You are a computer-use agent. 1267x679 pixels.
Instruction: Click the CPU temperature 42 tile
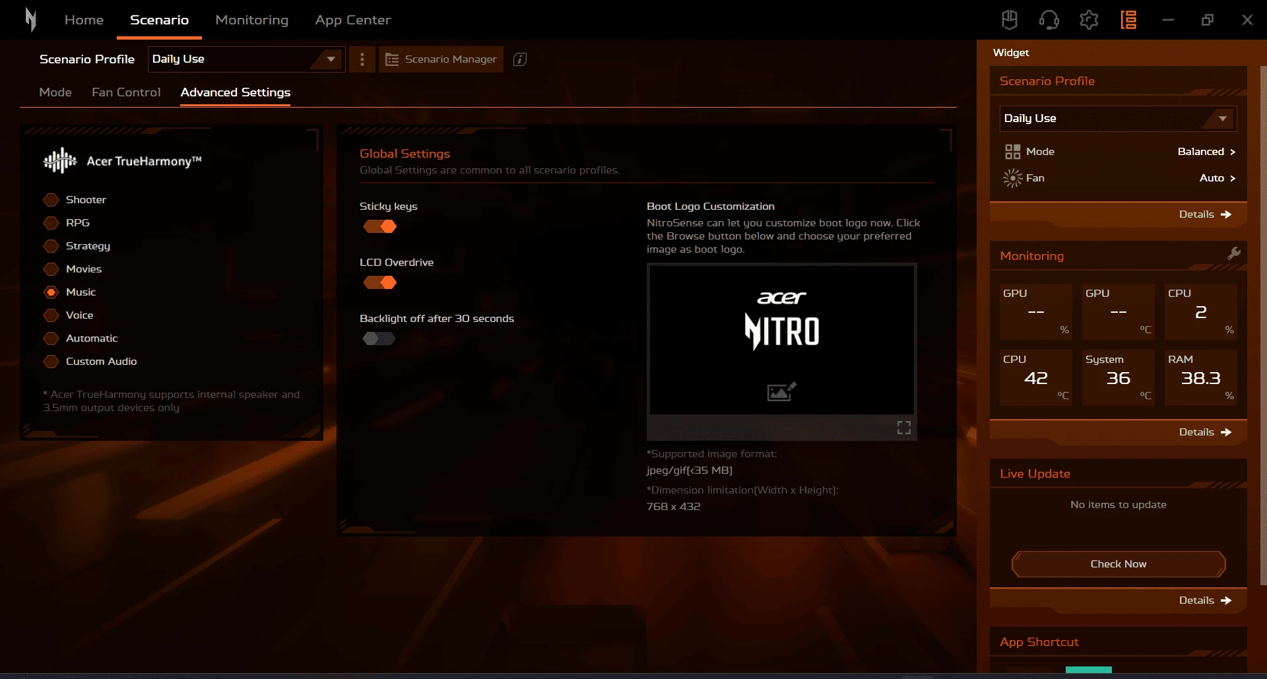[x=1036, y=378]
